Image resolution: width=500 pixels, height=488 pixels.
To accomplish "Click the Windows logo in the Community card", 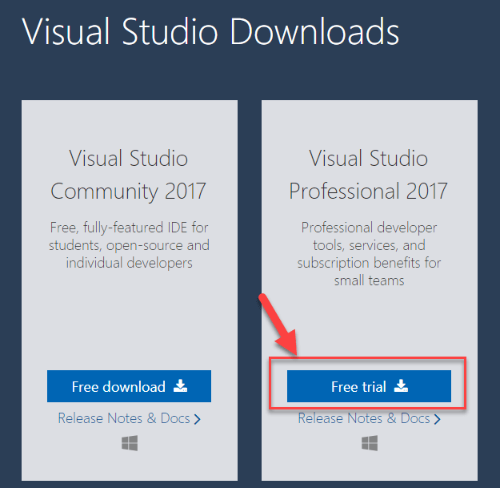I will pos(130,443).
